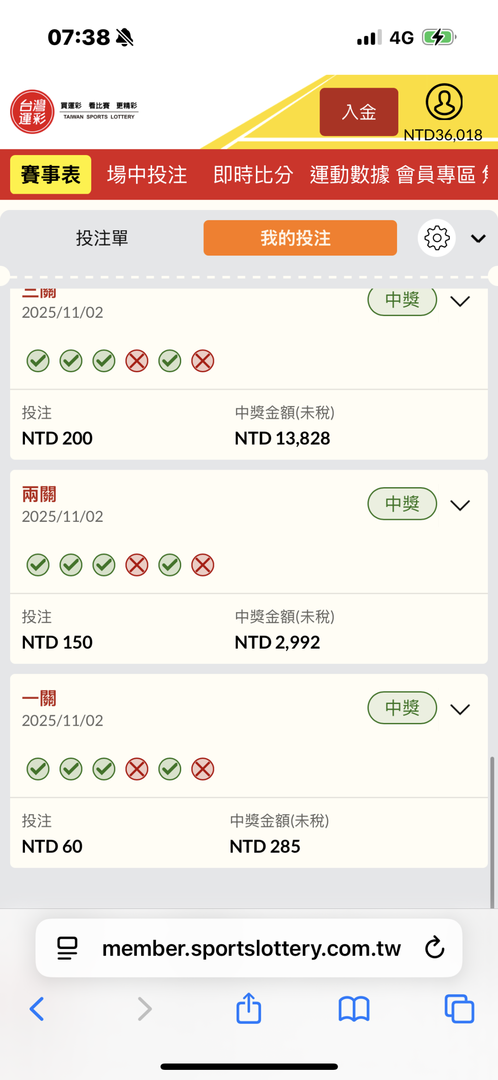This screenshot has width=498, height=1080.
Task: Open the 場中投注 menu item
Action: [147, 175]
